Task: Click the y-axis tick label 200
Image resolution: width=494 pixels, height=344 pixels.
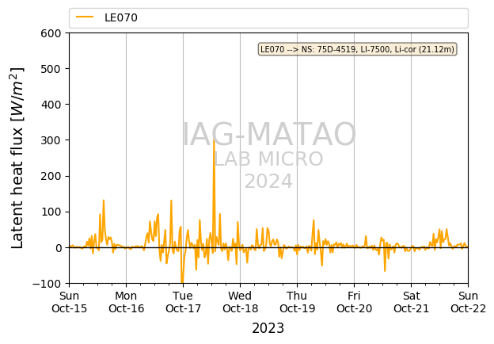Action: pyautogui.click(x=51, y=176)
